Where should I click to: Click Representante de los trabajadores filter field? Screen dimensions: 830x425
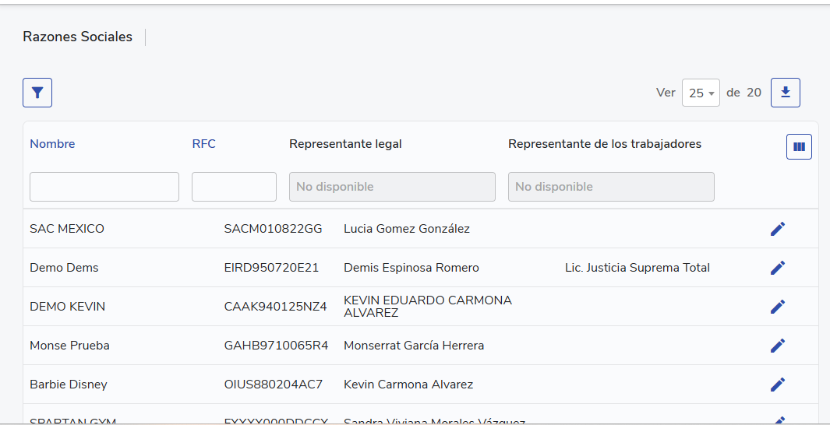pos(611,187)
